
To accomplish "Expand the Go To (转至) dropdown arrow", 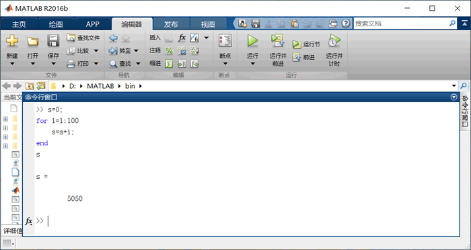I will point(136,50).
